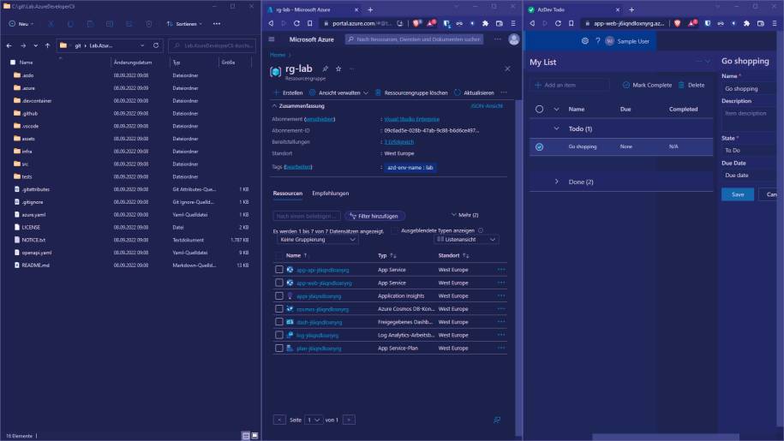This screenshot has width=784, height=441.
Task: Open the rg-lab command bar overflow ellipsis
Action: click(504, 92)
